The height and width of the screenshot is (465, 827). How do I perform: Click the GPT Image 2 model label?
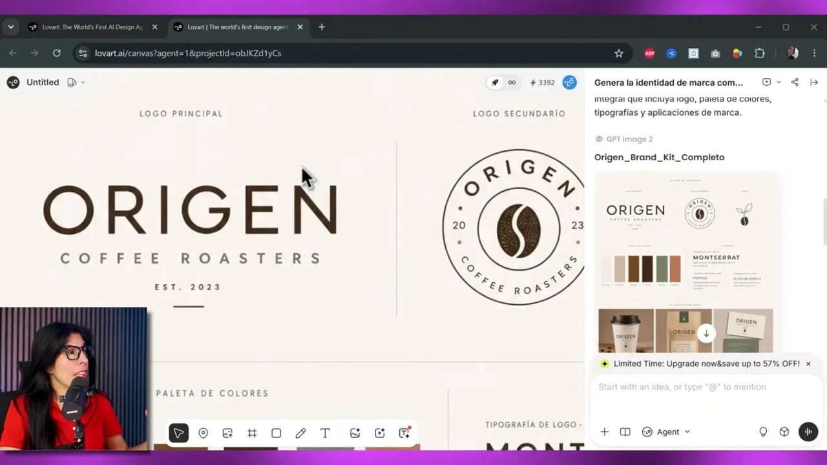pyautogui.click(x=624, y=139)
